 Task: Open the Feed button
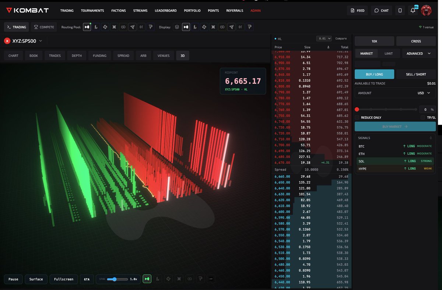tap(357, 10)
